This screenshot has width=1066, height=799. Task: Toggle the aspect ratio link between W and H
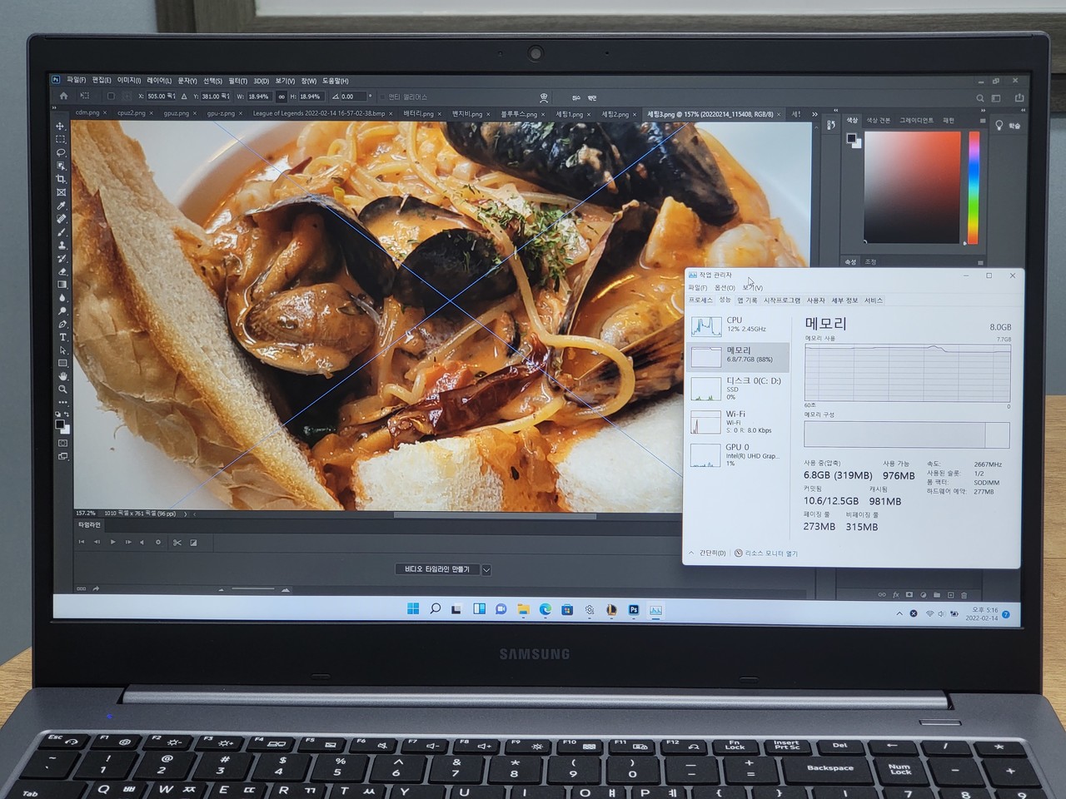tap(281, 97)
